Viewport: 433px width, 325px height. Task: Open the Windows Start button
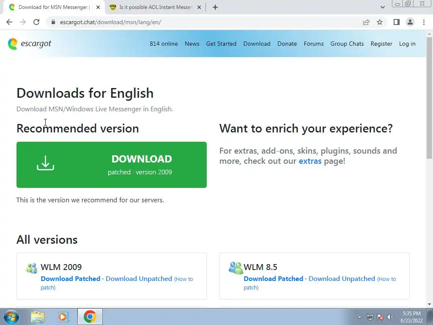point(11,317)
